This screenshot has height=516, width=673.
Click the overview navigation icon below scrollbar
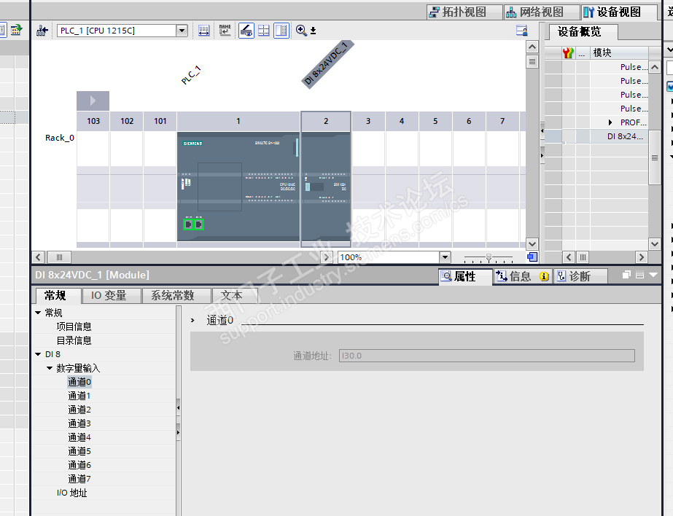tap(532, 257)
